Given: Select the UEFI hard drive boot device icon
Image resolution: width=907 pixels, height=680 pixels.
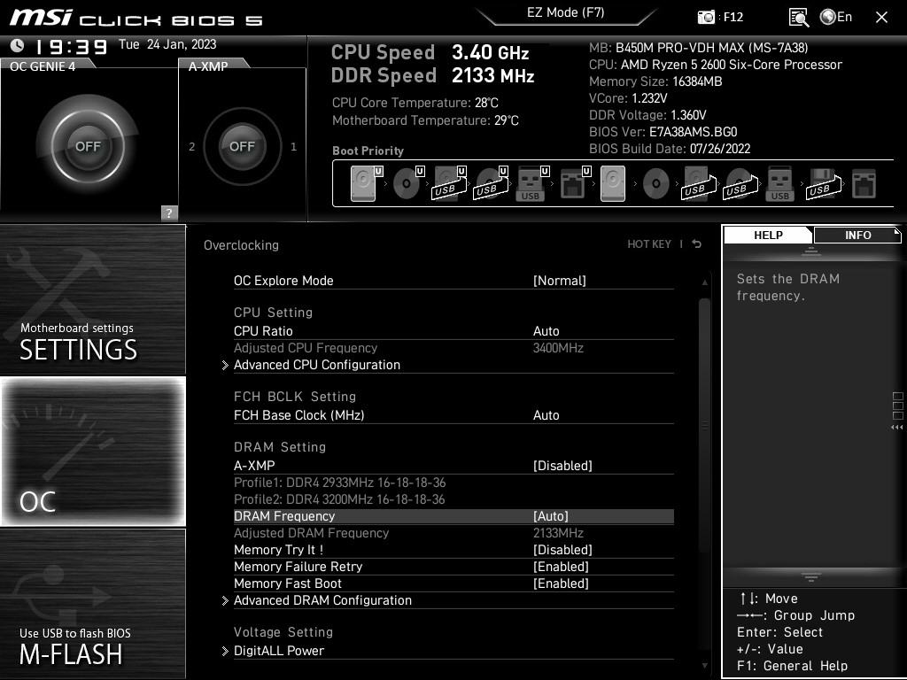Looking at the screenshot, I should 367,183.
